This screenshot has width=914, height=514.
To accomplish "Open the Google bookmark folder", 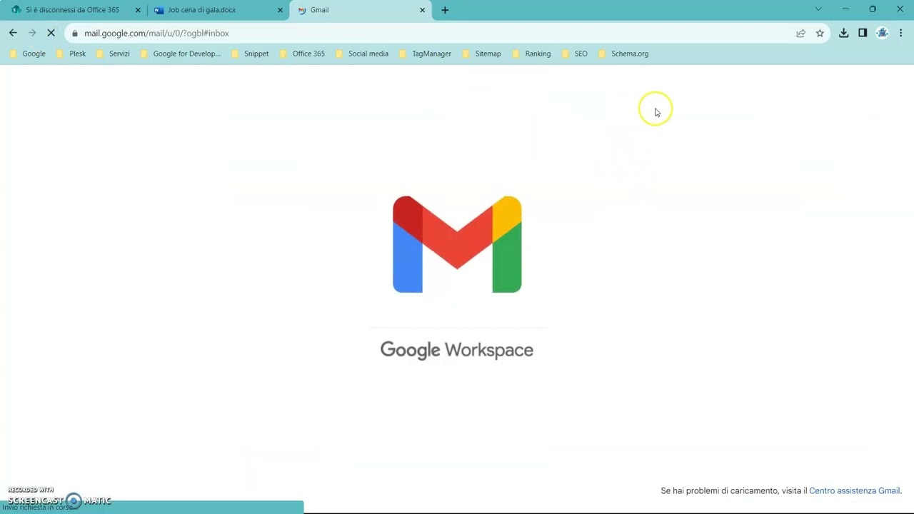I will (27, 54).
